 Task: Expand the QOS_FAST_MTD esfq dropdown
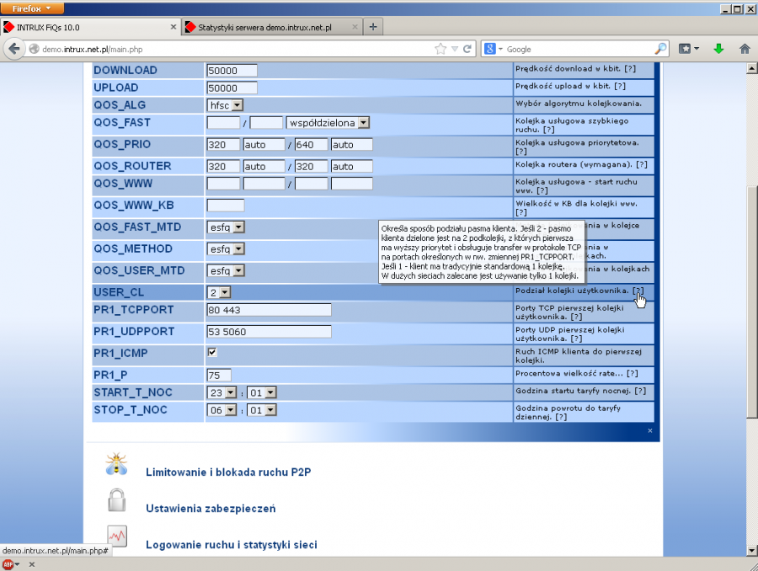tap(226, 227)
